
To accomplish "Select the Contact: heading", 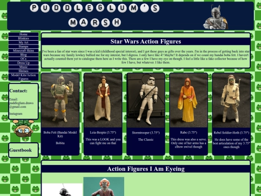I will click(x=18, y=91).
